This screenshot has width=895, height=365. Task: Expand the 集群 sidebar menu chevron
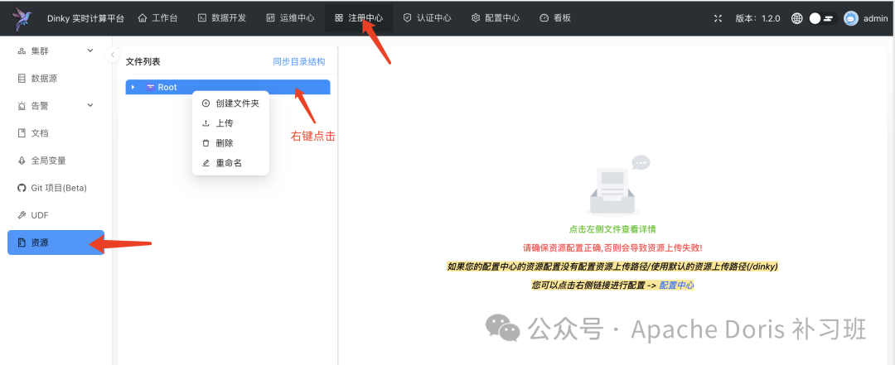90,50
